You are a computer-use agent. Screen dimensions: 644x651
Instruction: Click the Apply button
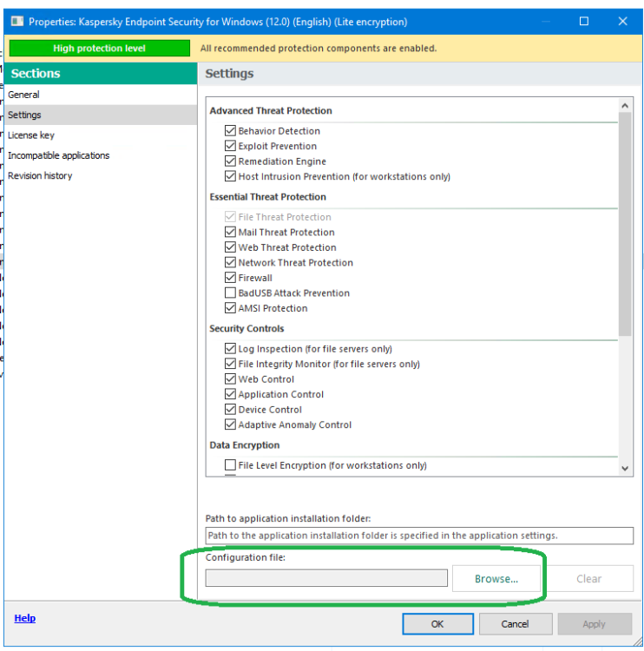[594, 623]
